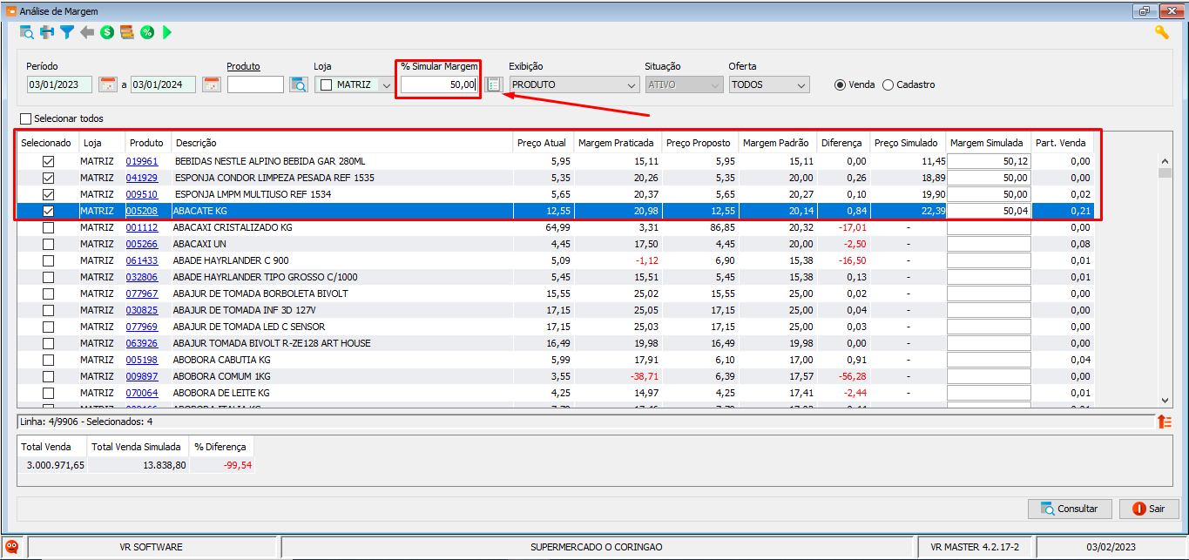Click the print toolbar icon
Viewport: 1189px width, 560px height.
pyautogui.click(x=47, y=32)
